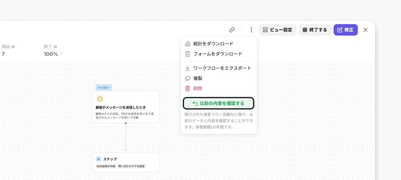Click the 終了する stop button

[315, 30]
